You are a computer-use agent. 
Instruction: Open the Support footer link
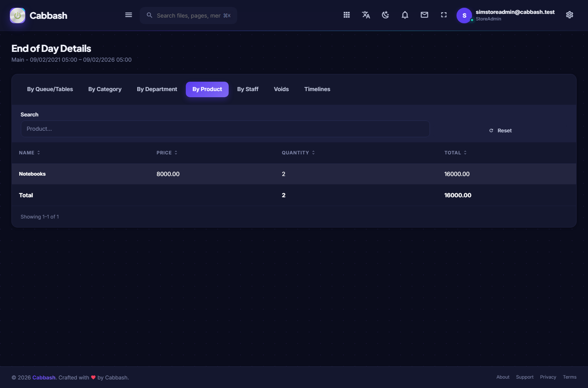coord(525,377)
